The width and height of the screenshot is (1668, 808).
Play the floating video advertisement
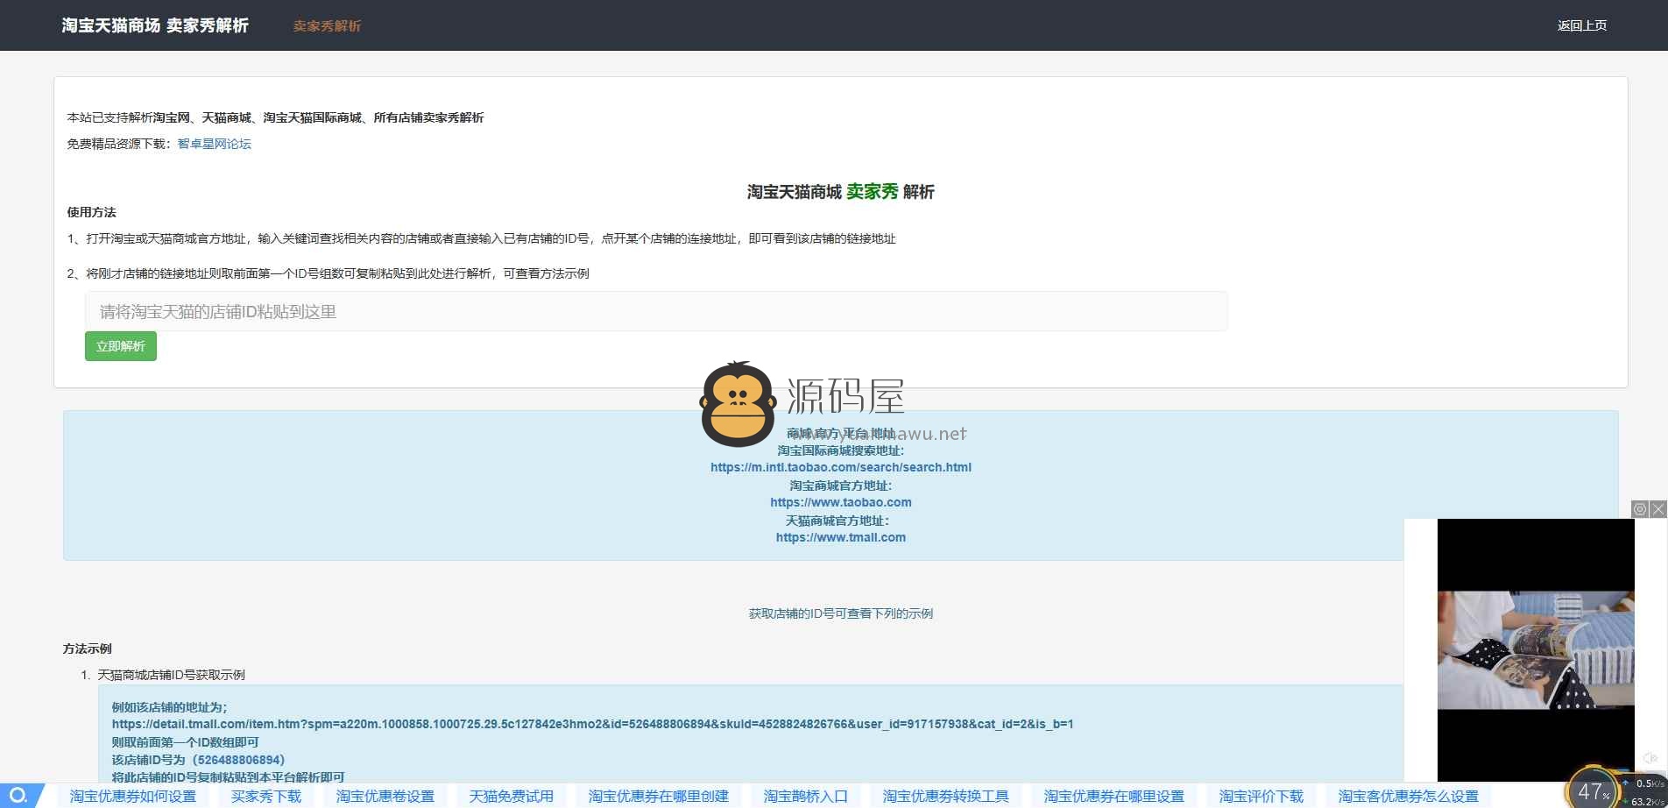tap(1536, 649)
